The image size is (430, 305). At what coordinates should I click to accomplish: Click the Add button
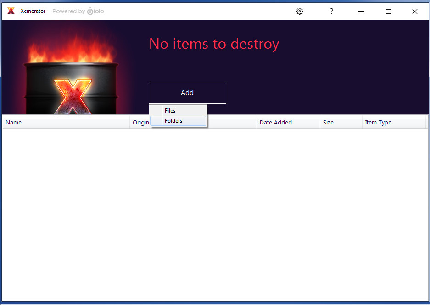tap(187, 92)
